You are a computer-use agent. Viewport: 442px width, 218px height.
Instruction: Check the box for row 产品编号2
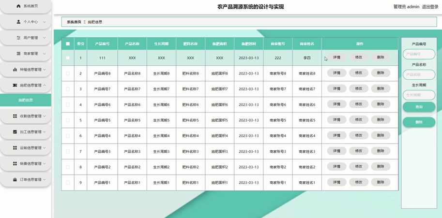coord(68,167)
